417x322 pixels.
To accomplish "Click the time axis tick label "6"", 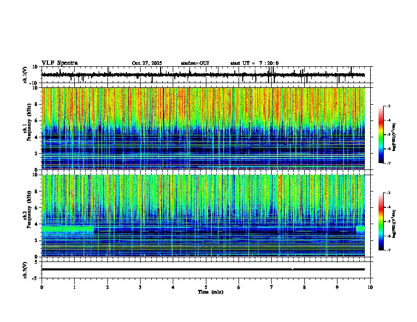I will [239, 287].
